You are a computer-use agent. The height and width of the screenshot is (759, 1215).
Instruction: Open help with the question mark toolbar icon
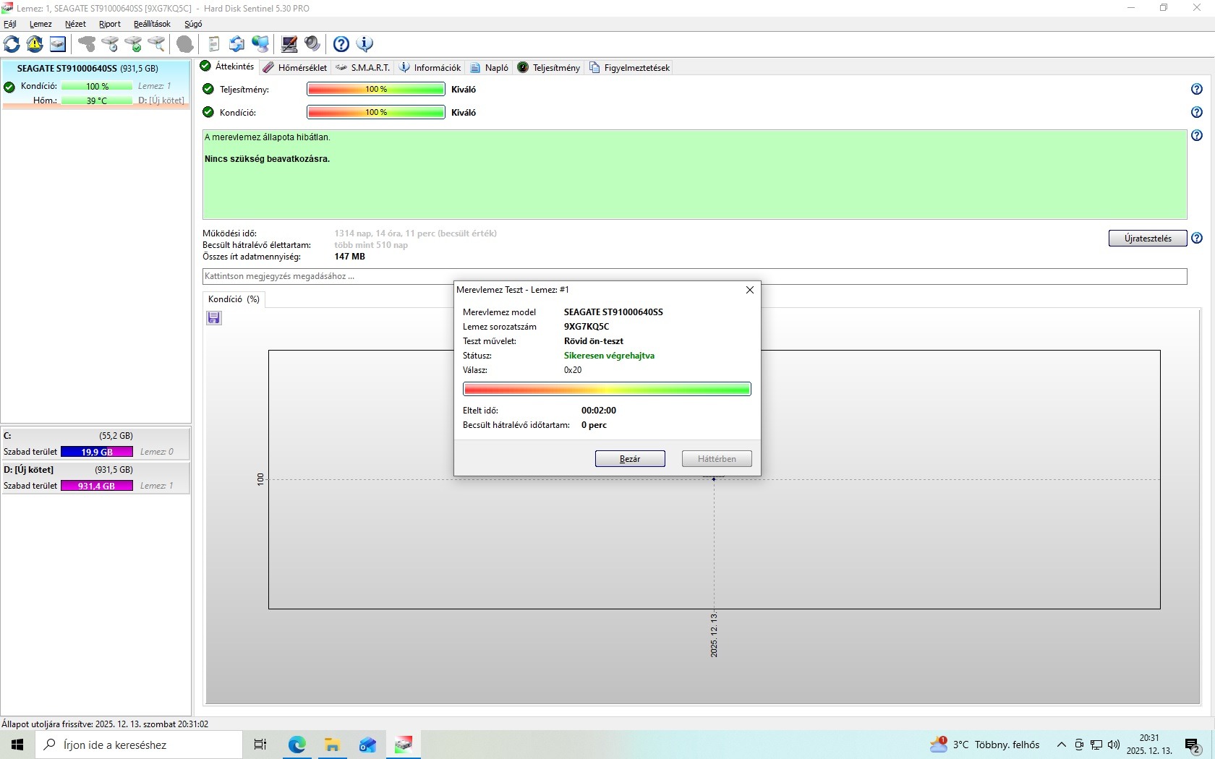click(341, 44)
